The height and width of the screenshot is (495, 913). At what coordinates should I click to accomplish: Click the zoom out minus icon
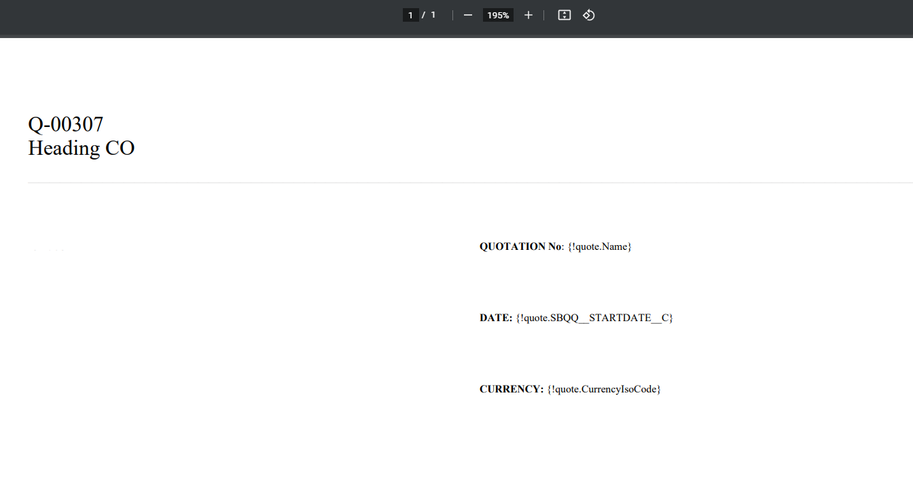point(467,14)
